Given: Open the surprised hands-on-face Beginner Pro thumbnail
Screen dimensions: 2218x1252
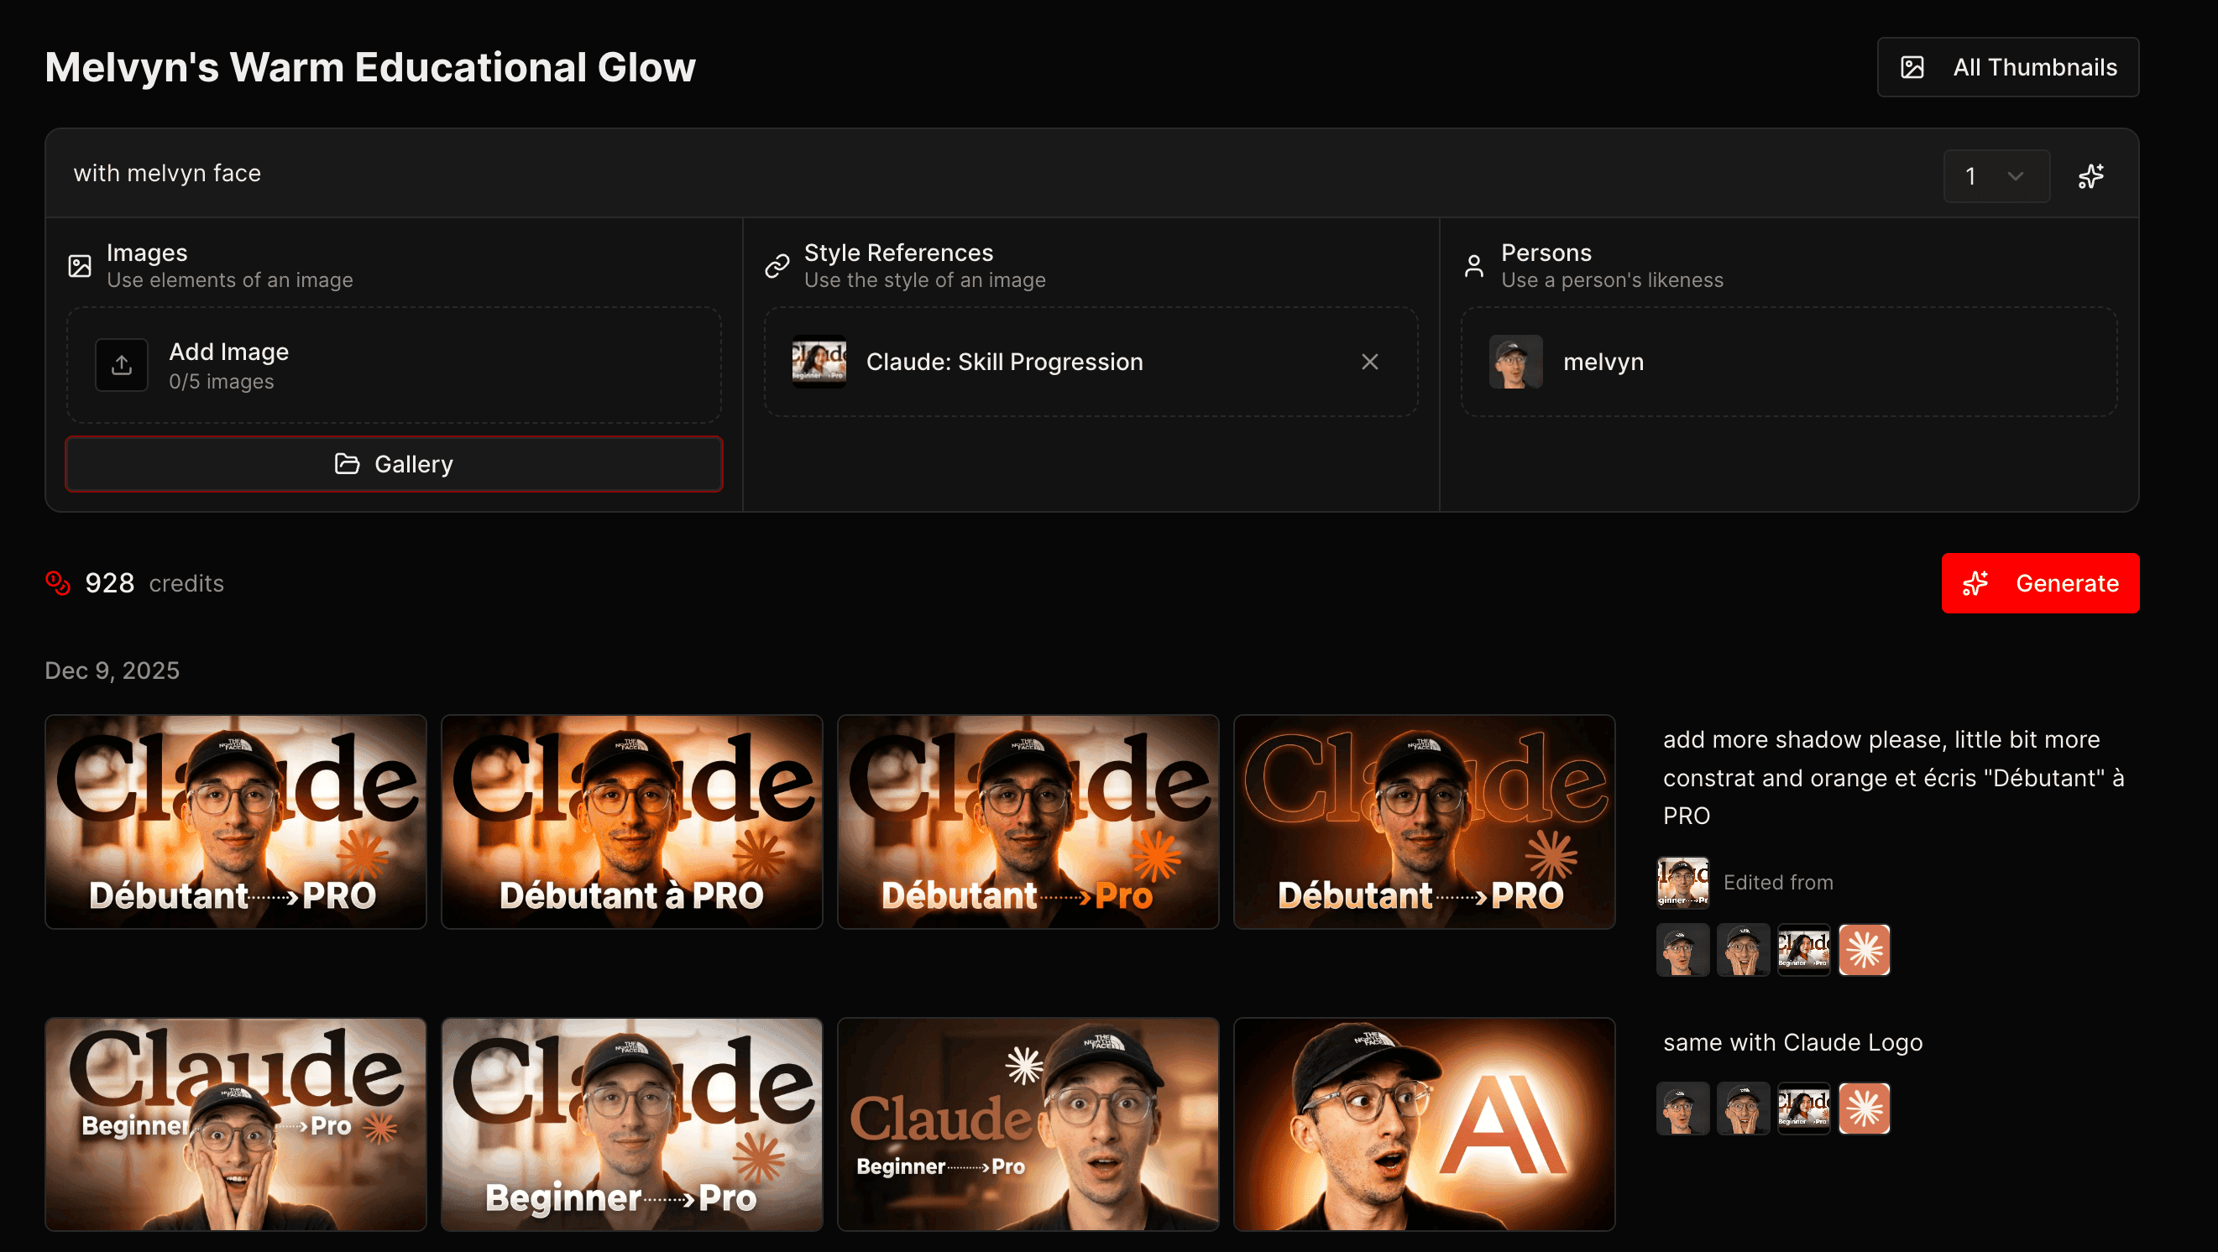Looking at the screenshot, I should tap(235, 1124).
